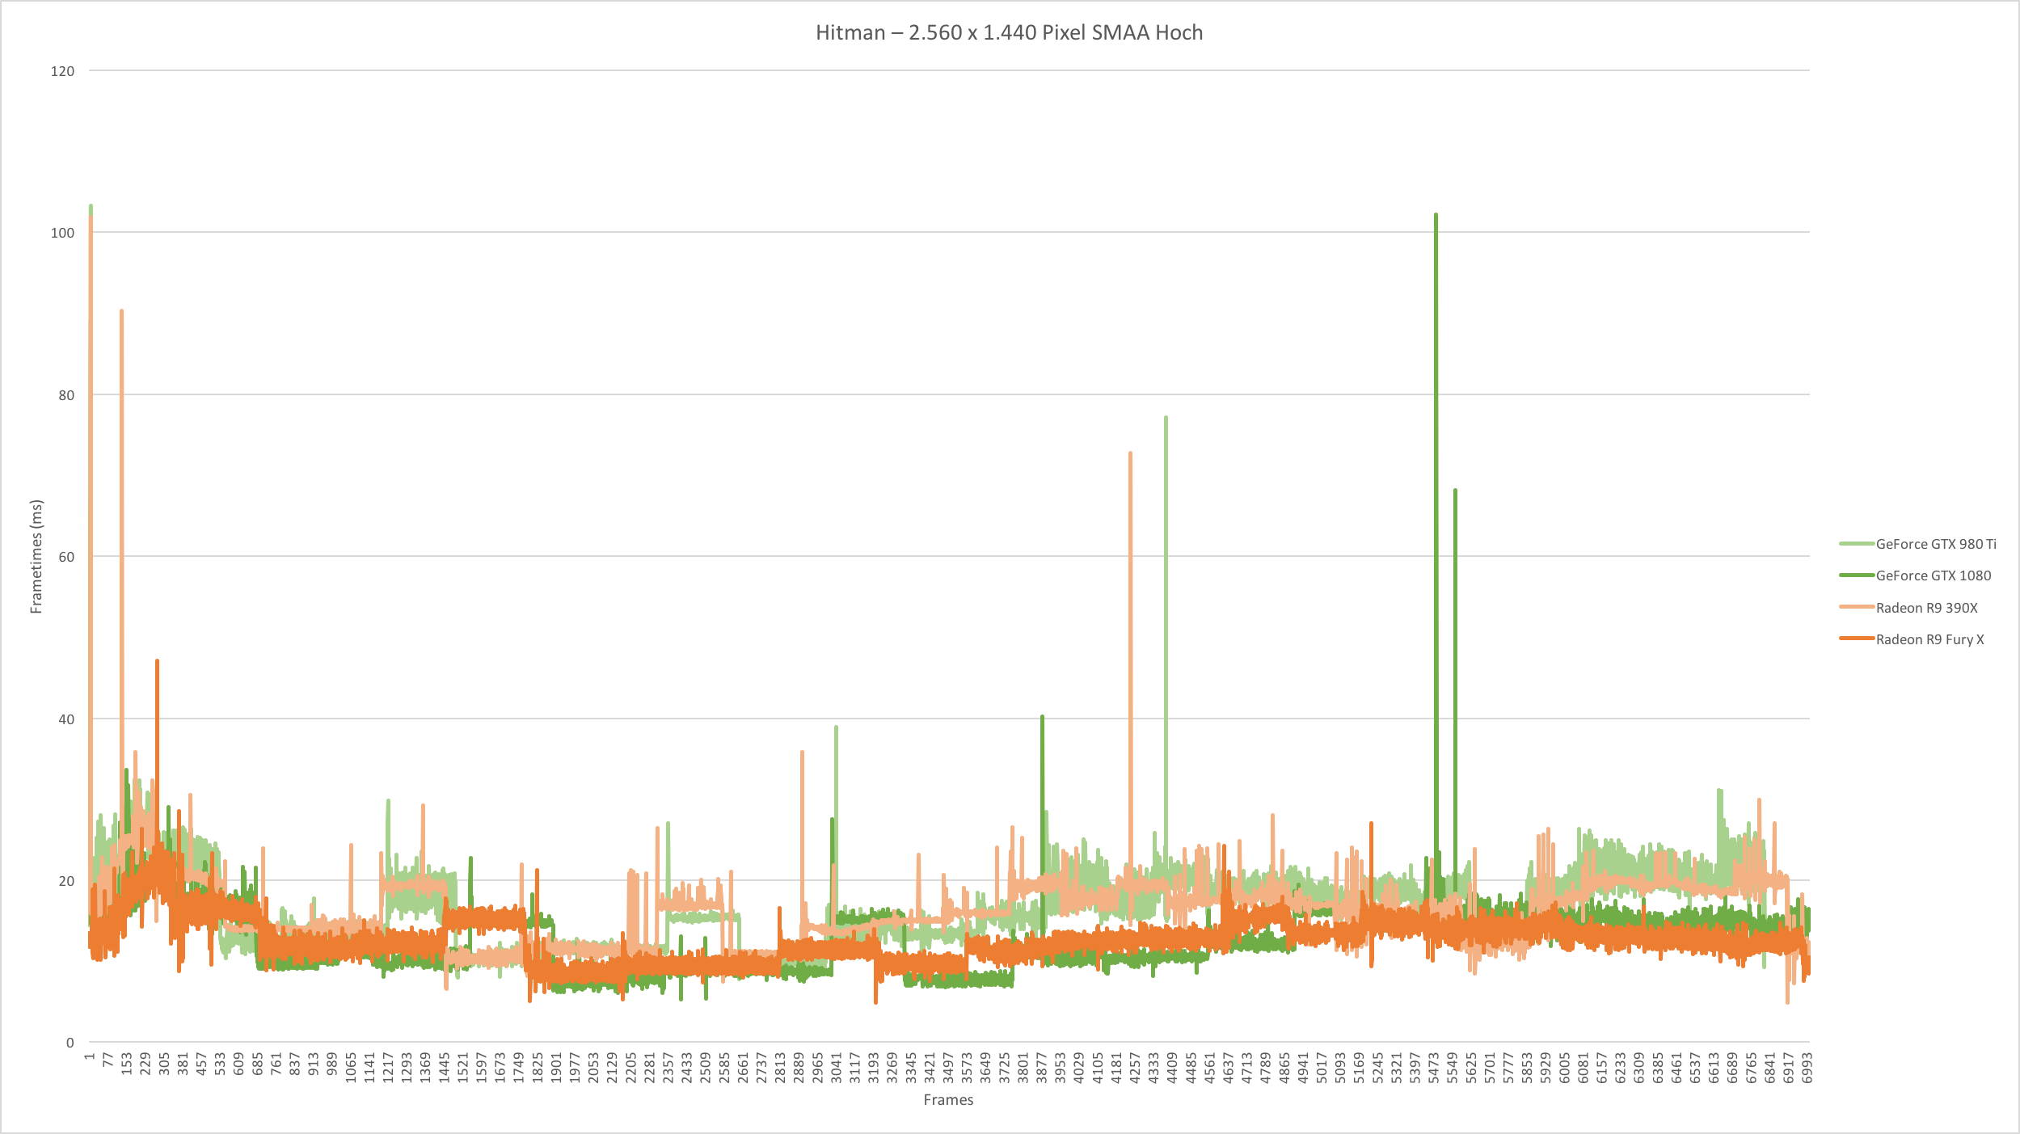Pick the dark green GTX 1080 legend line
Screen dimensions: 2020x1134
coord(1857,575)
